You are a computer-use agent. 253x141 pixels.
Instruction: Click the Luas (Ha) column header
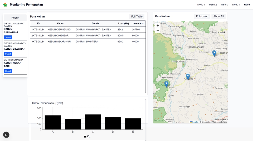click(x=123, y=23)
